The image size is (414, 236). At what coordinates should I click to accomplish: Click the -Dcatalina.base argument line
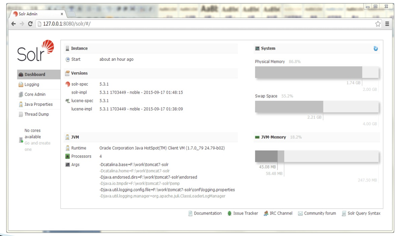click(134, 165)
